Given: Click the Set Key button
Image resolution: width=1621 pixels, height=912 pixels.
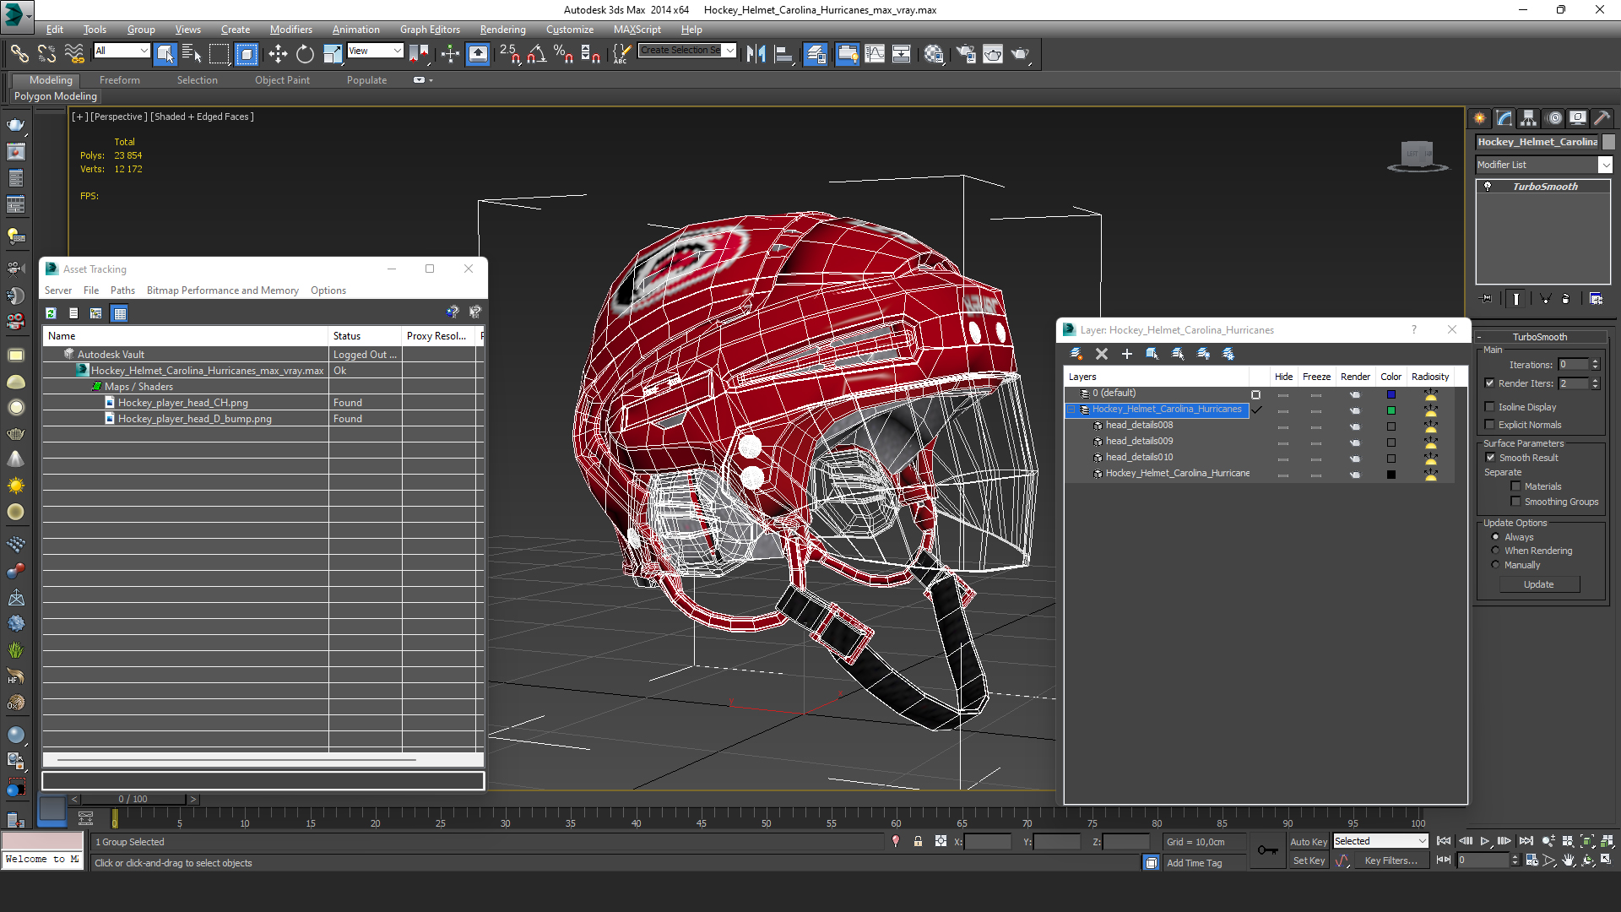Looking at the screenshot, I should point(1309,860).
